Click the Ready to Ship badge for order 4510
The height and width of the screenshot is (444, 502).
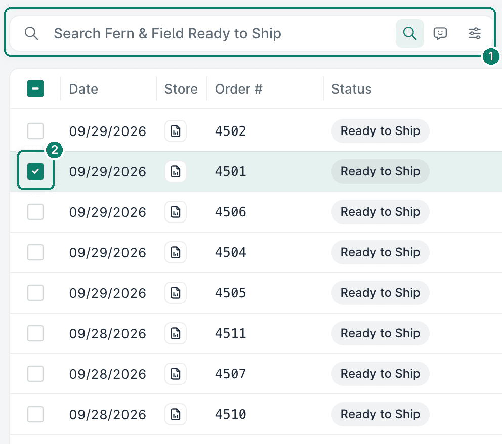(x=380, y=414)
